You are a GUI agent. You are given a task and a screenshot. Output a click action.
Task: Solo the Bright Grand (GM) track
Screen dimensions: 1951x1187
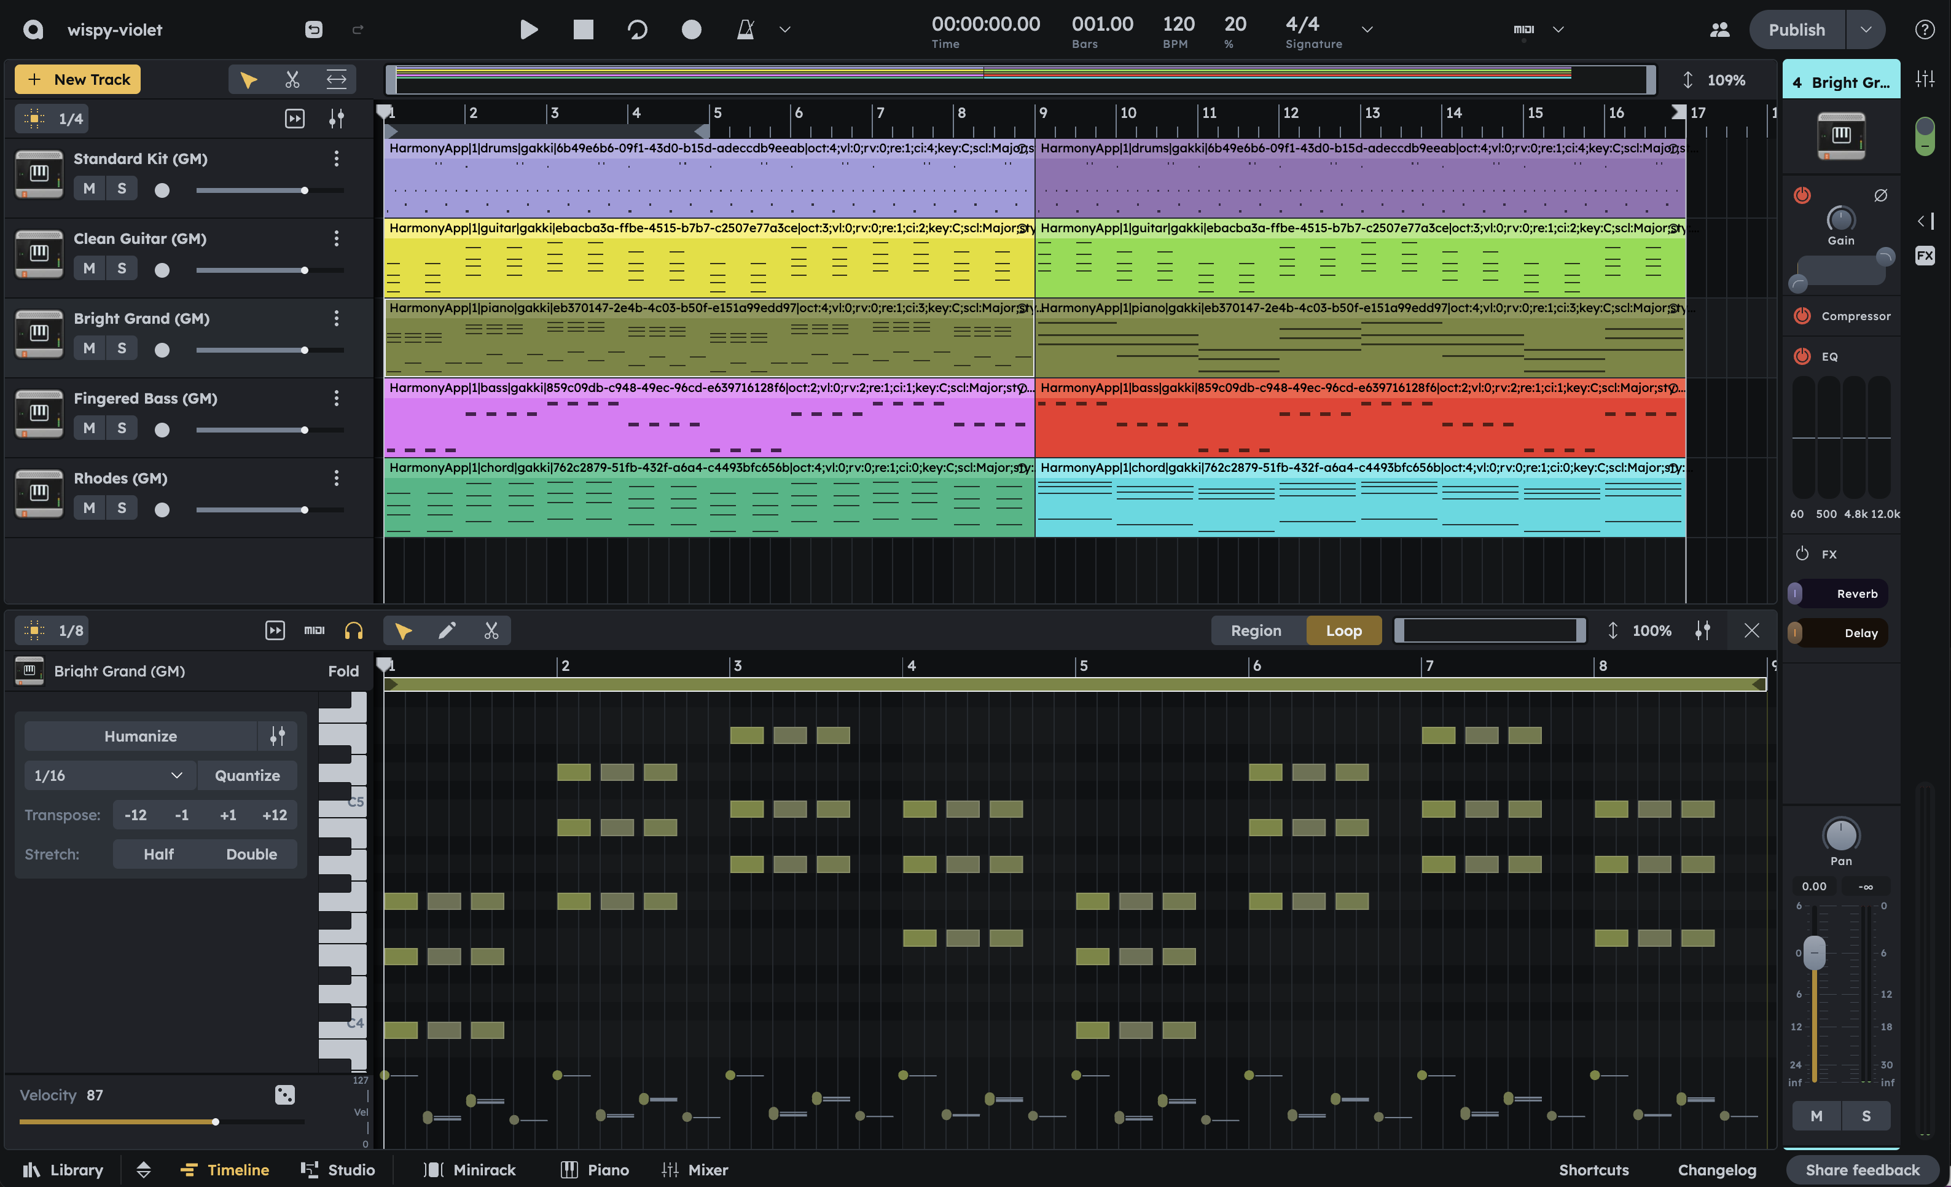(x=122, y=348)
